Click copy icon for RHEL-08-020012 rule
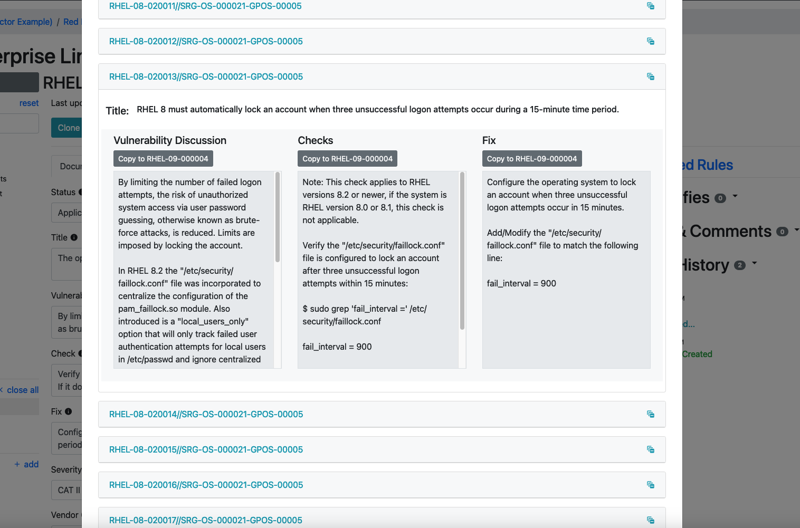This screenshot has width=800, height=528. tap(650, 41)
